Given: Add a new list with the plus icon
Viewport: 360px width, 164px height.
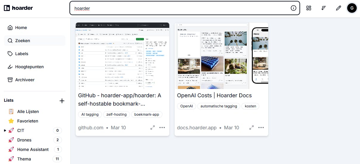Looking at the screenshot, I should coord(62,101).
